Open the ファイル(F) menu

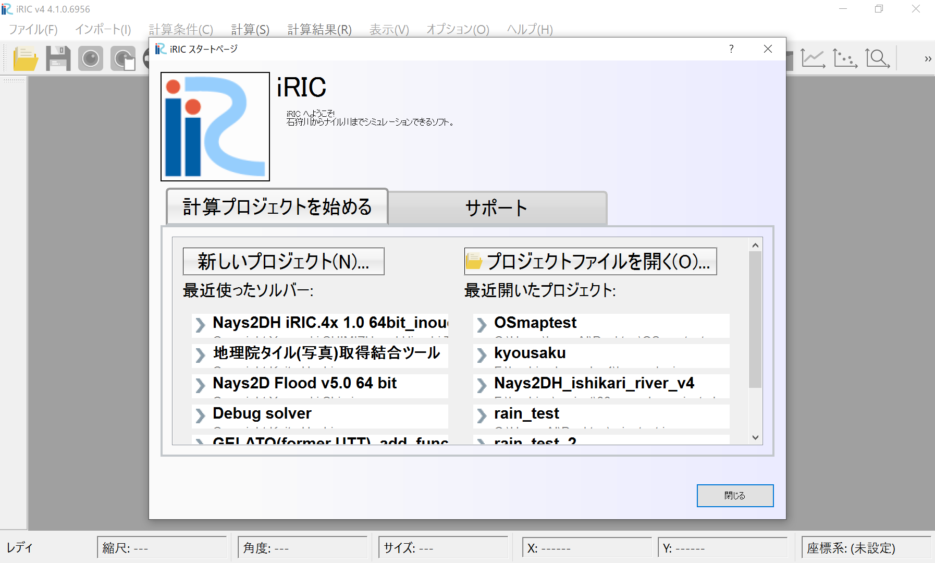33,29
